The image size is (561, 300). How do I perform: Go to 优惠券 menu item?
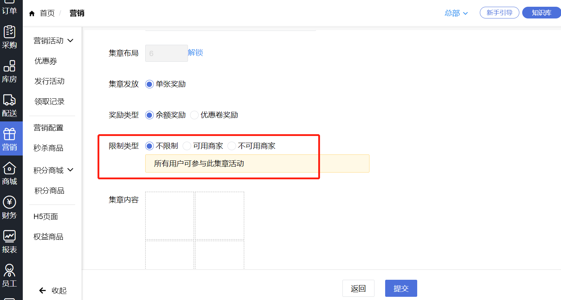tap(46, 61)
